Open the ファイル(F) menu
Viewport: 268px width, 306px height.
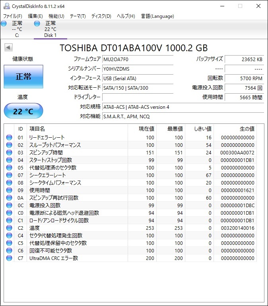click(x=13, y=16)
